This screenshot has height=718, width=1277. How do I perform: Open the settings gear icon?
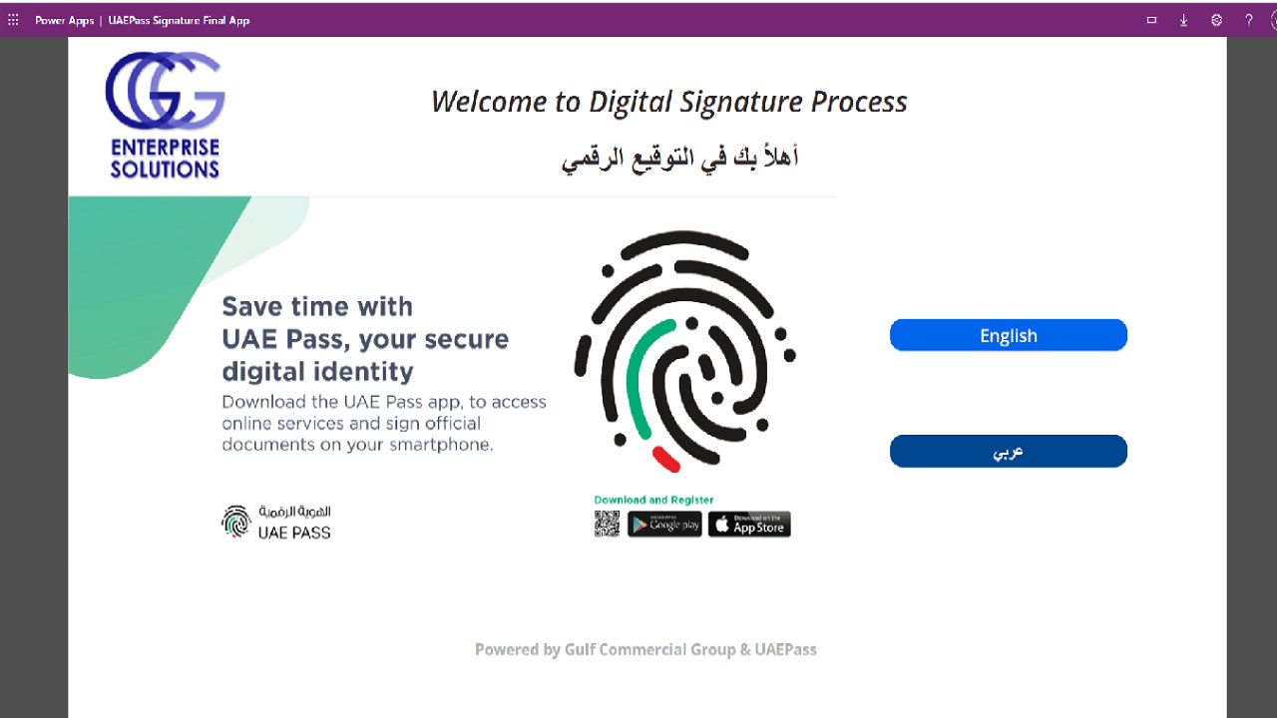[1216, 20]
